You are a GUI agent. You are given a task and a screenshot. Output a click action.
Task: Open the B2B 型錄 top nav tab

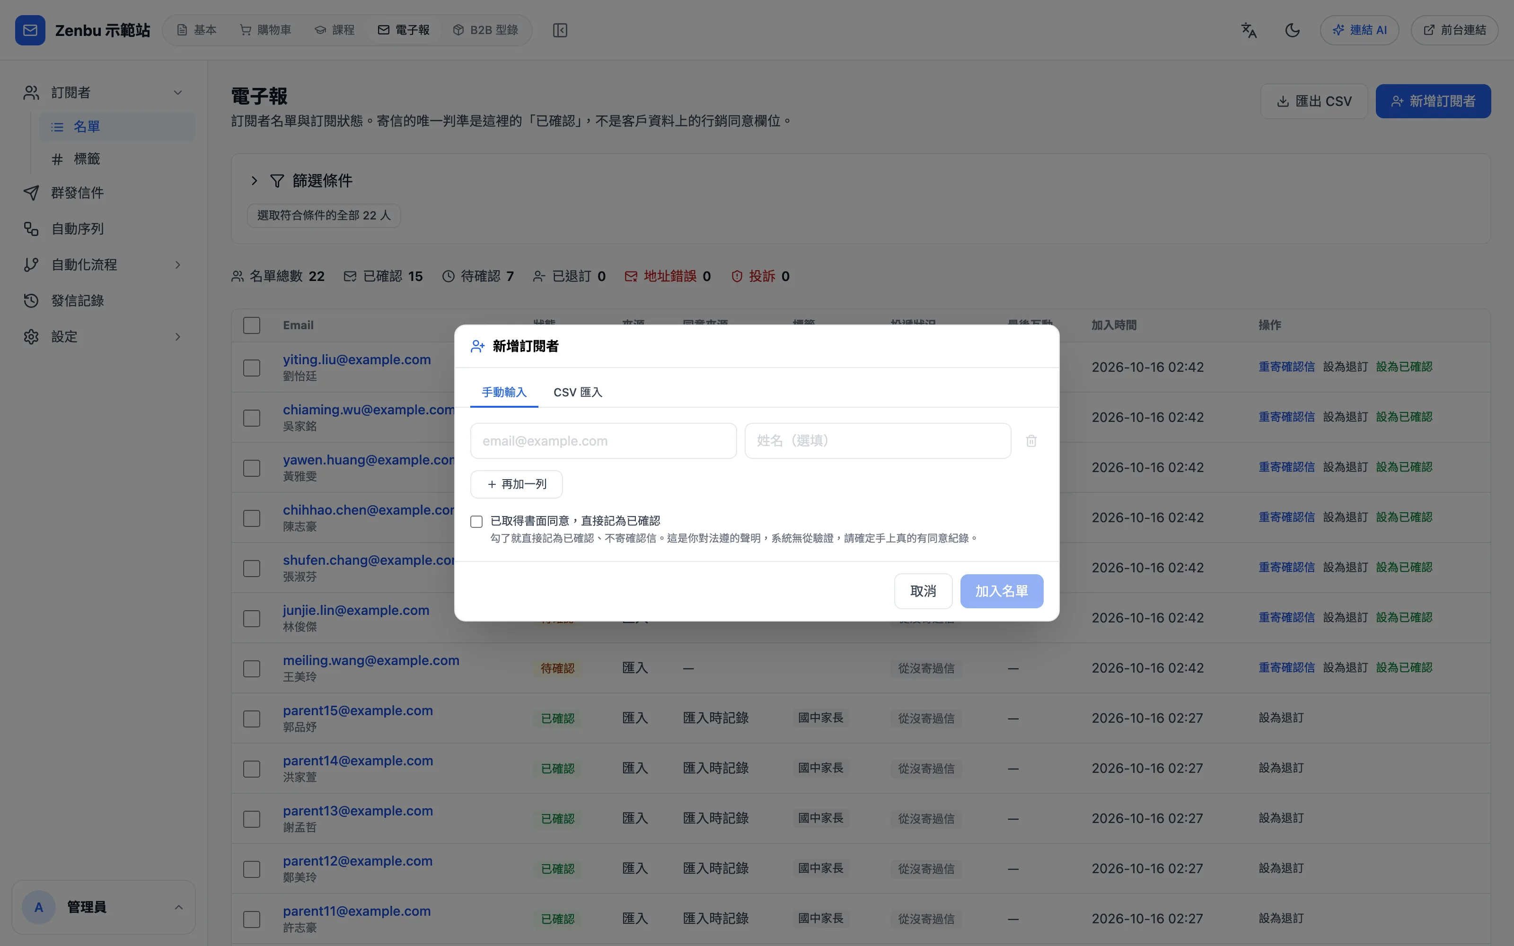click(x=485, y=30)
